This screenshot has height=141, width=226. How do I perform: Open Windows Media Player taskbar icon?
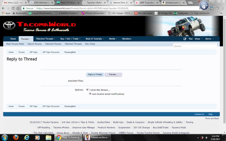[37, 138]
